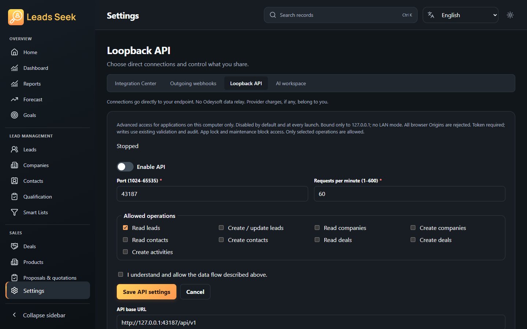Image resolution: width=527 pixels, height=329 pixels.
Task: Click the Qualification clipboard icon
Action: pos(14,197)
